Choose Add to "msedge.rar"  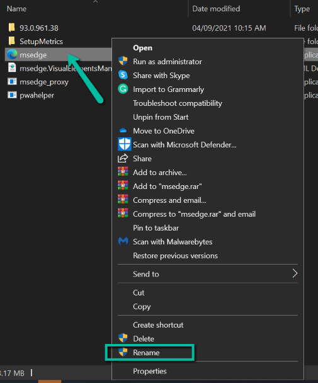click(x=168, y=186)
